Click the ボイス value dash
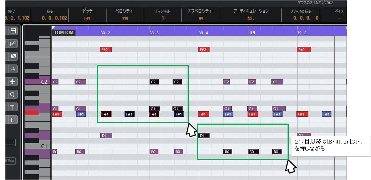Image resolution: width=371 pixels, height=180 pixels. coord(339,18)
